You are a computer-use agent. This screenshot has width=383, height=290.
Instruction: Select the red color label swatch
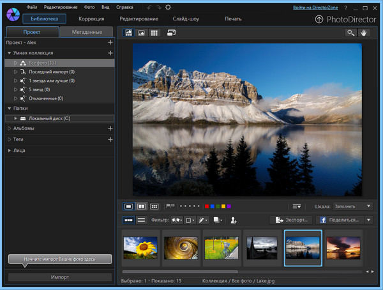coord(207,206)
